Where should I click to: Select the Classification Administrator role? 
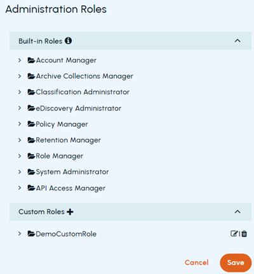[83, 92]
